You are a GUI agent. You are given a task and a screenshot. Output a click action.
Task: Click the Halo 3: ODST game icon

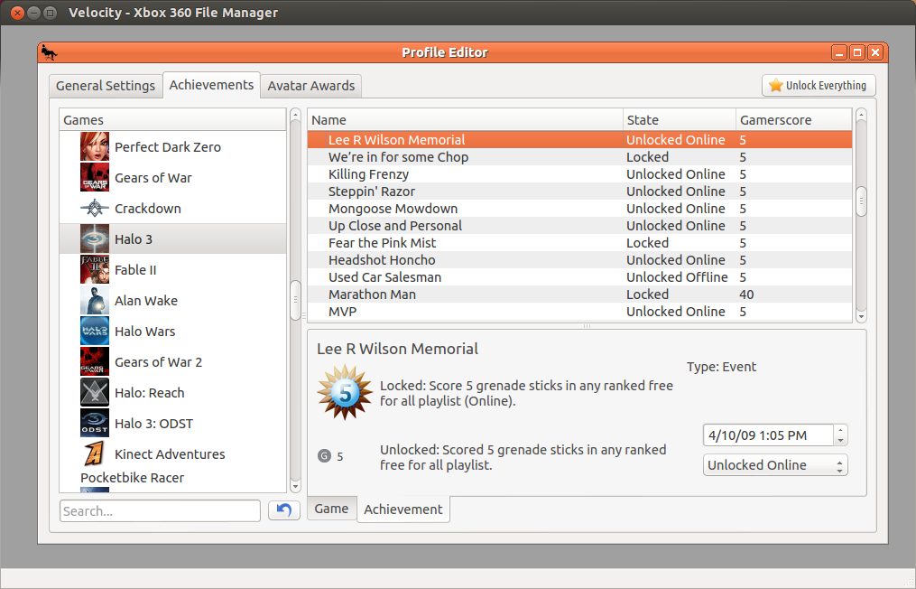pyautogui.click(x=95, y=423)
